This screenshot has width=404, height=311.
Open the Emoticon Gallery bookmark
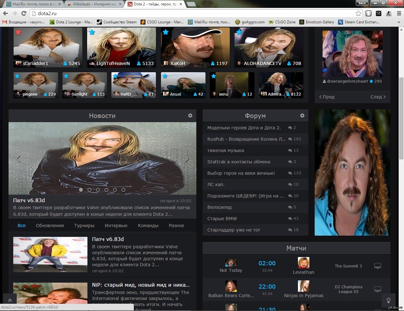pos(317,22)
